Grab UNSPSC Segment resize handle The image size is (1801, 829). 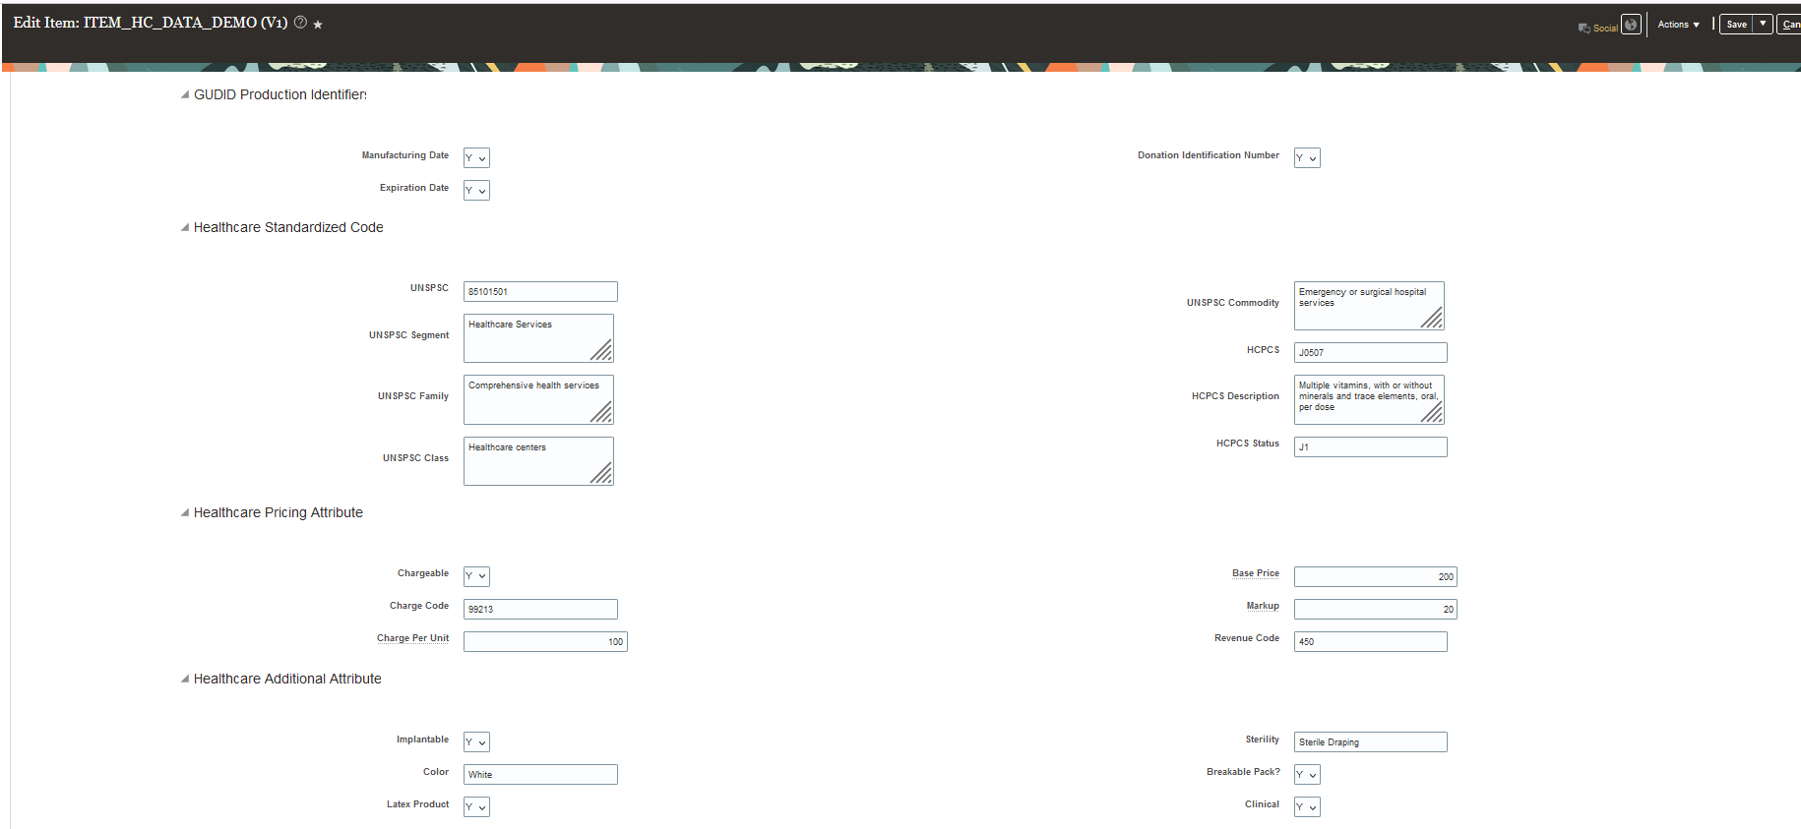[602, 351]
